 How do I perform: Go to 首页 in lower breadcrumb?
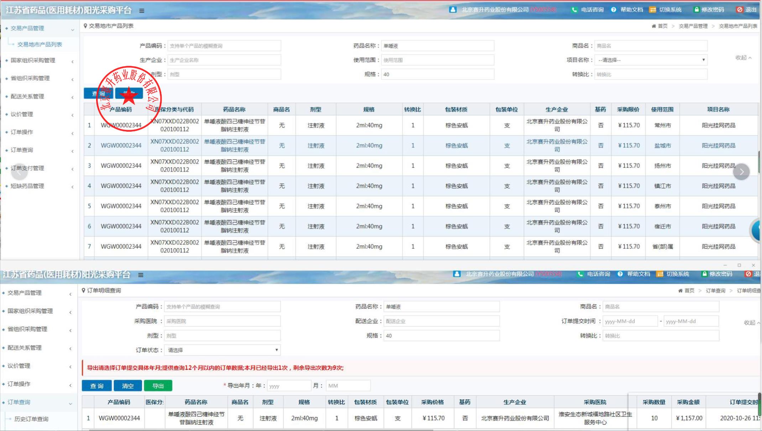click(686, 290)
